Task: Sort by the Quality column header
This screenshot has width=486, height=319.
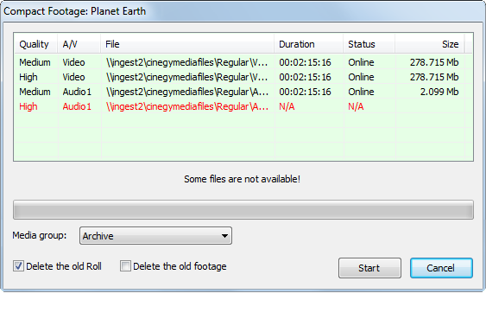Action: point(35,44)
